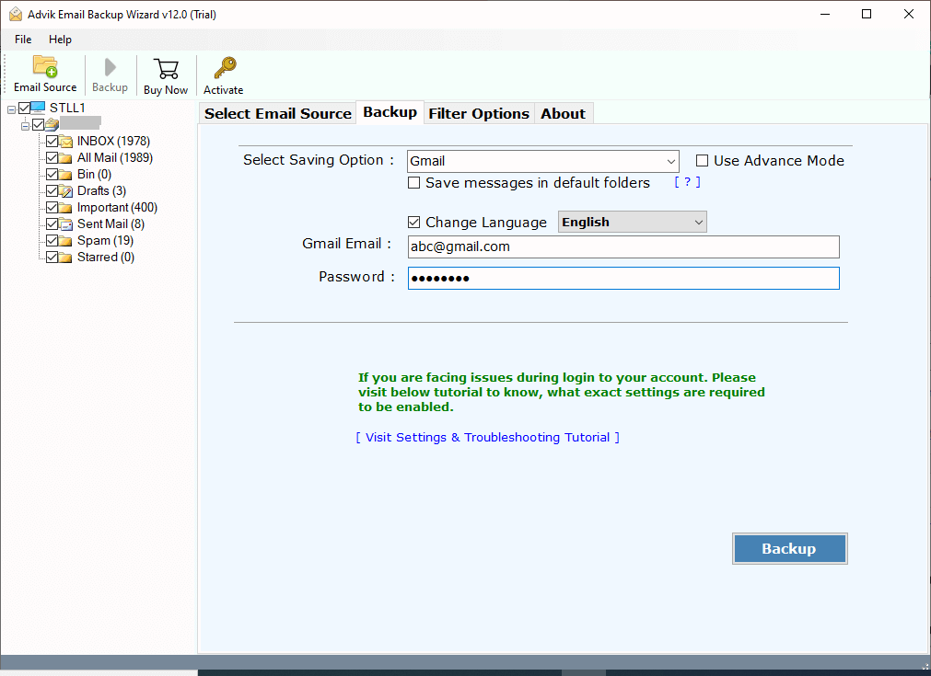Click the Password input field

coord(623,278)
